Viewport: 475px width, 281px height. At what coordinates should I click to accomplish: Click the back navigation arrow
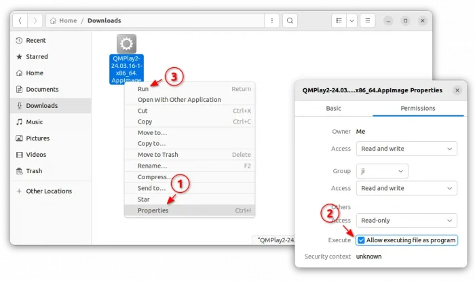point(20,20)
